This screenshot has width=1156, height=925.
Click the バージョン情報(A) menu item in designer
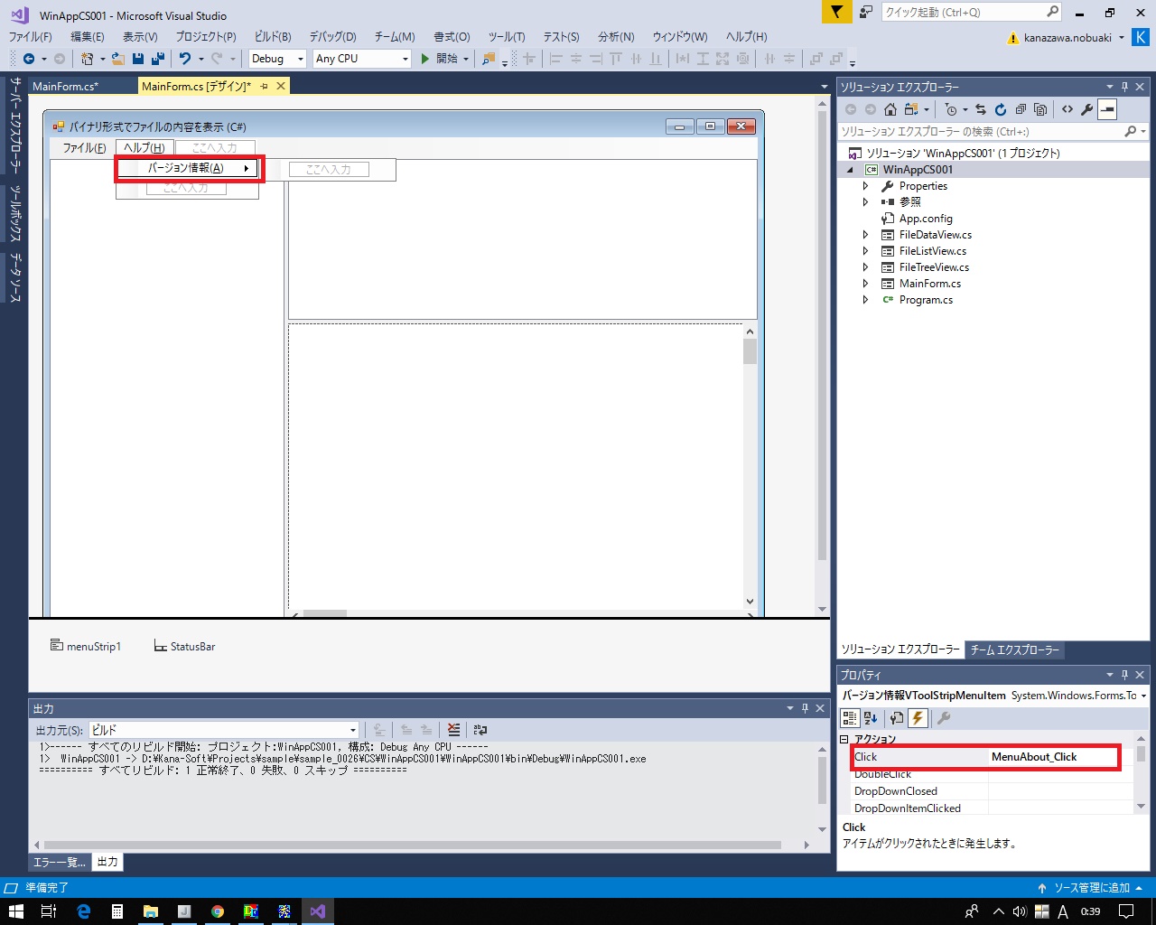[x=186, y=168]
